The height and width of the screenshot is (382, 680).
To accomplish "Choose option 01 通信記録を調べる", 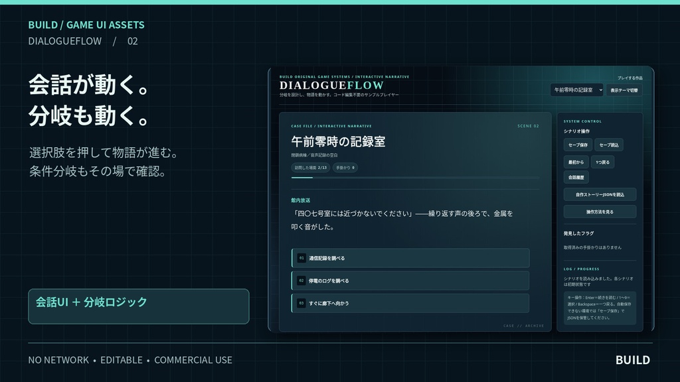I will (x=410, y=258).
